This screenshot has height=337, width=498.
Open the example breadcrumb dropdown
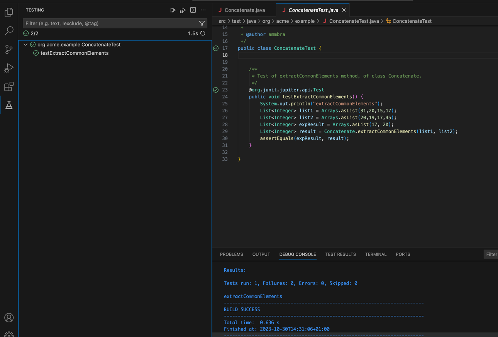[305, 21]
